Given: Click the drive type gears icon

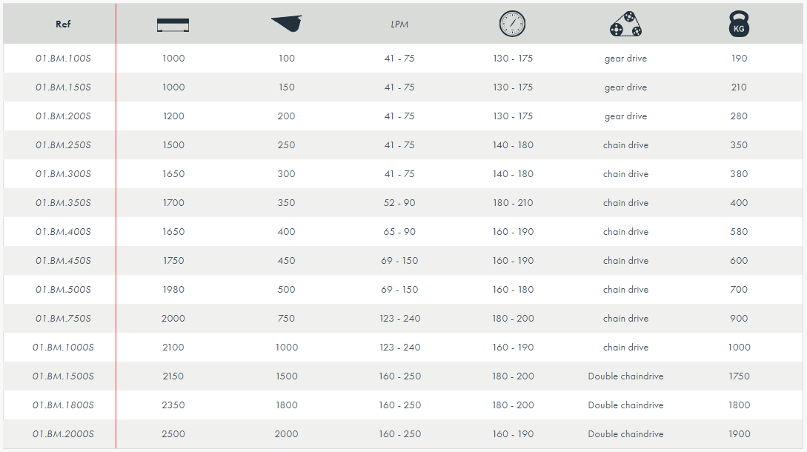Looking at the screenshot, I should 625,24.
